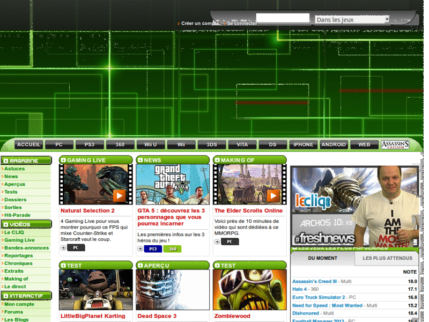The width and height of the screenshot is (429, 322).
Task: Click the plus icon beside NEWS header
Action: (140, 160)
